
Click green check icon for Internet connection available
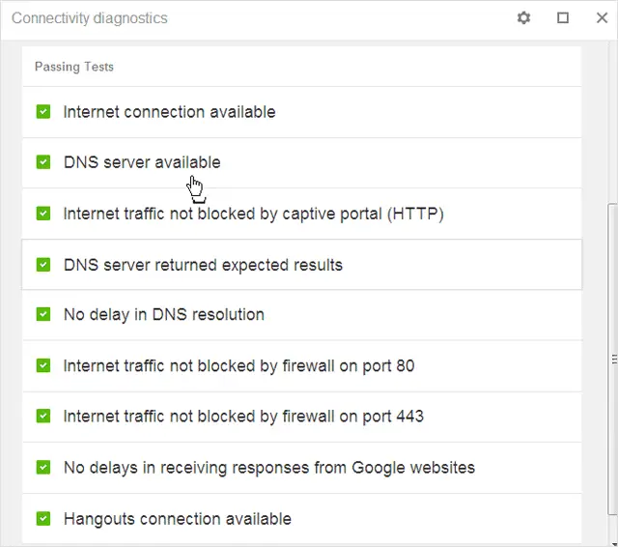point(43,111)
